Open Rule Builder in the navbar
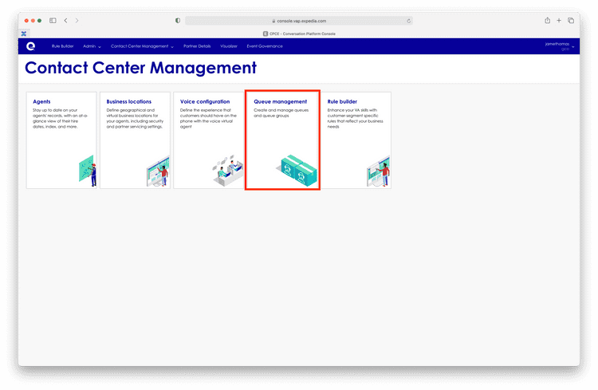The image size is (598, 390). (62, 46)
